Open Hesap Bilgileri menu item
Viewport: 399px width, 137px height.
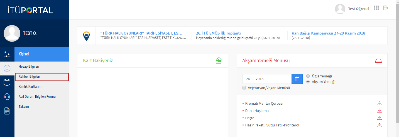[29, 67]
